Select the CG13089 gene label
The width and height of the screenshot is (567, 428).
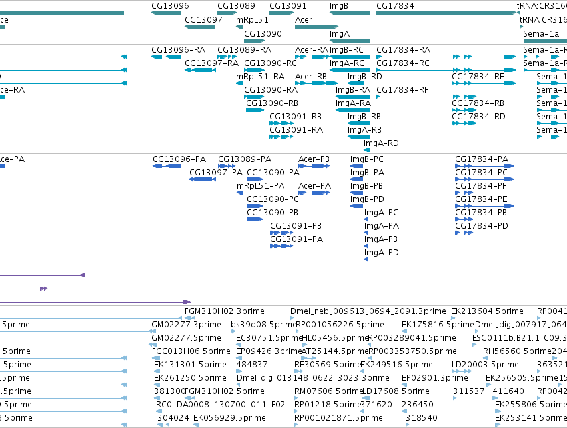[x=236, y=6]
